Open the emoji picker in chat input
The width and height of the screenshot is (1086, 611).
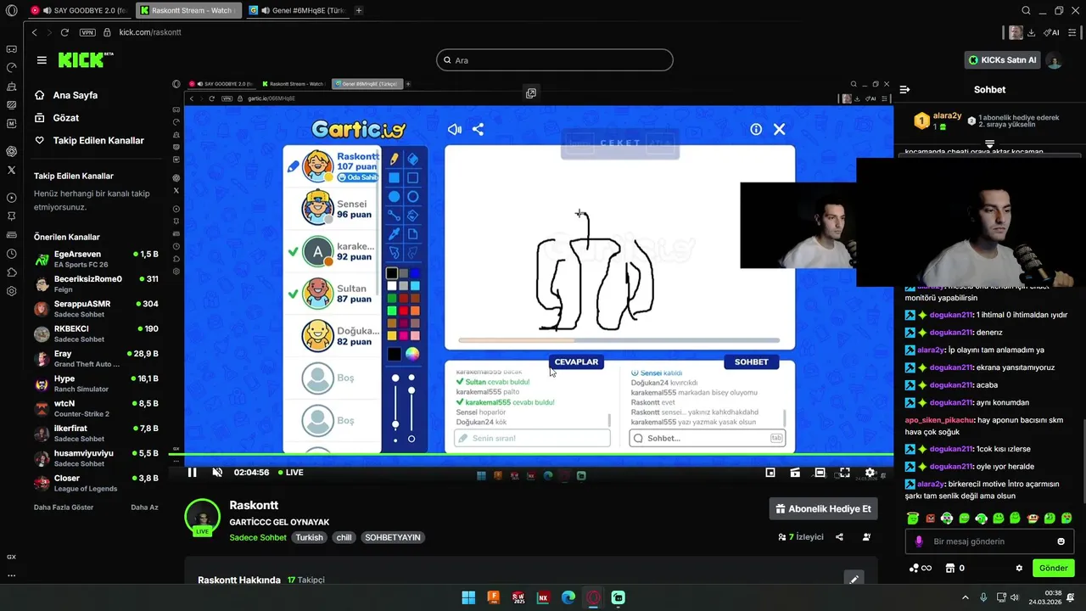(x=1061, y=541)
